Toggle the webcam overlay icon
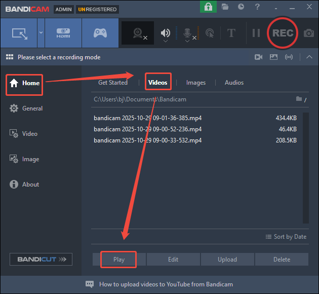This screenshot has width=319, height=294. pos(138,33)
